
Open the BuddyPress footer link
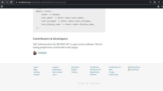[94, 72]
